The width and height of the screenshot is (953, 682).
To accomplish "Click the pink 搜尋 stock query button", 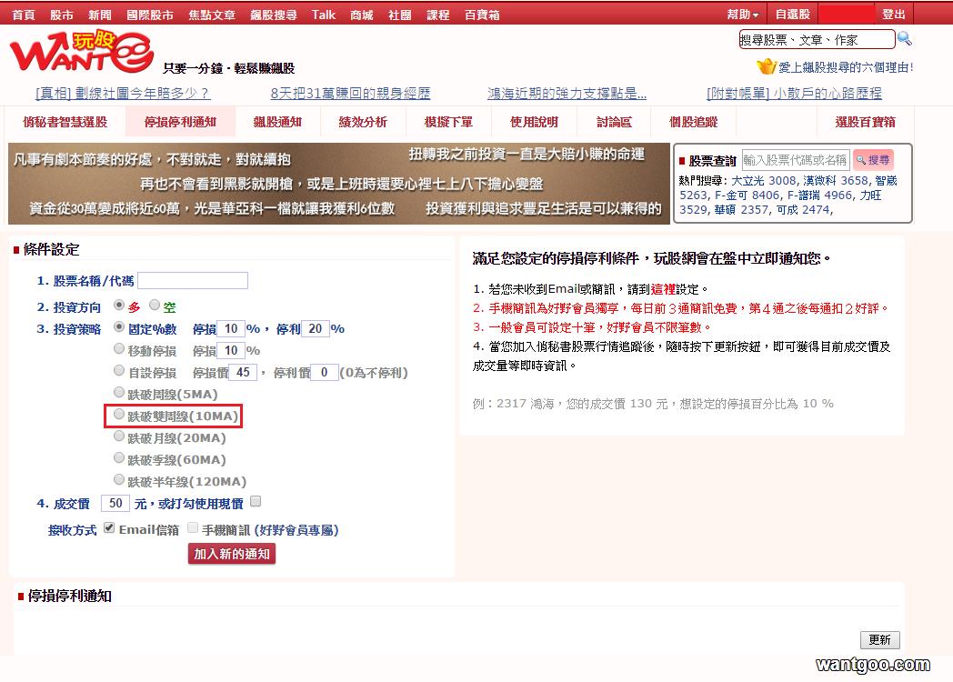I will [x=873, y=160].
